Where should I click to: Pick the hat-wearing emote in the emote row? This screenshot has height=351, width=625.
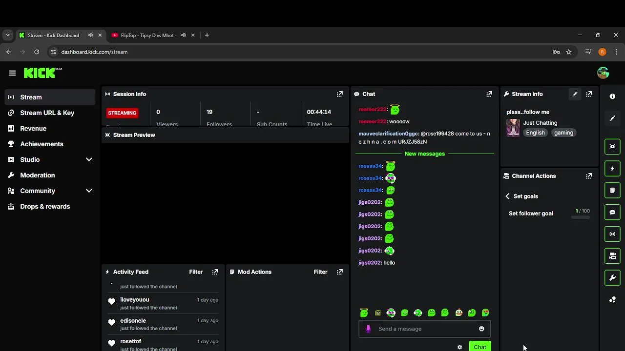(x=458, y=312)
